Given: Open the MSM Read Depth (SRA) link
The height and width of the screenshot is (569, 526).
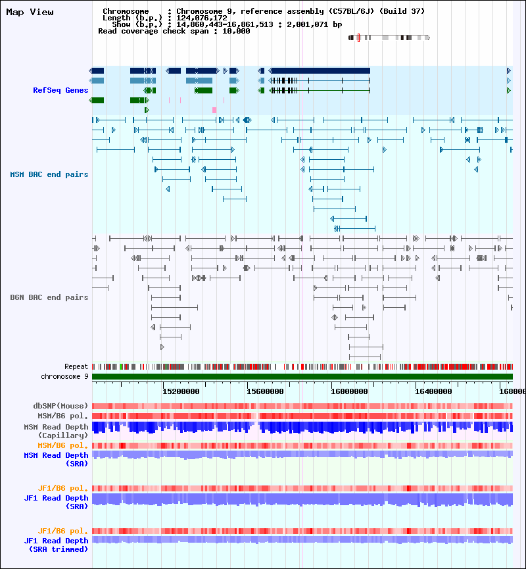Looking at the screenshot, I should [x=57, y=459].
